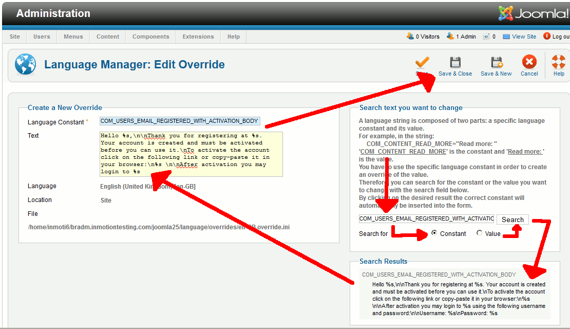
Task: Click the red Log out icon
Action: click(547, 36)
